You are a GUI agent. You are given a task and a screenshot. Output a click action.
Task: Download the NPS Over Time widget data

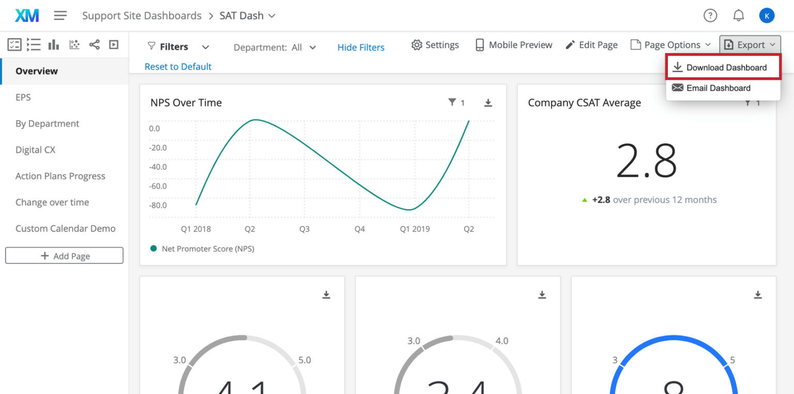coord(488,103)
